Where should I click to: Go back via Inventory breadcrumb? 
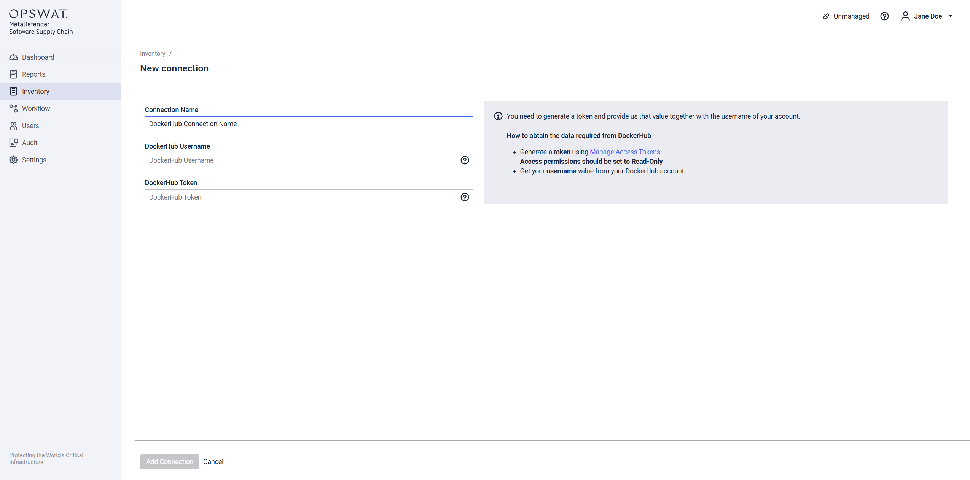click(153, 54)
